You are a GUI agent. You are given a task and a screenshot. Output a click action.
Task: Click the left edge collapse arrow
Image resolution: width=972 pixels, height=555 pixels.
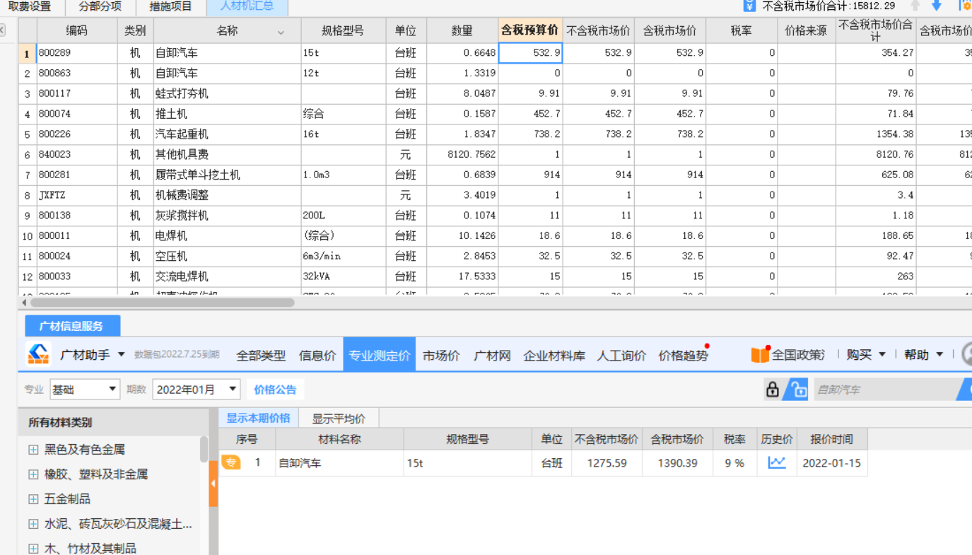[x=2, y=30]
